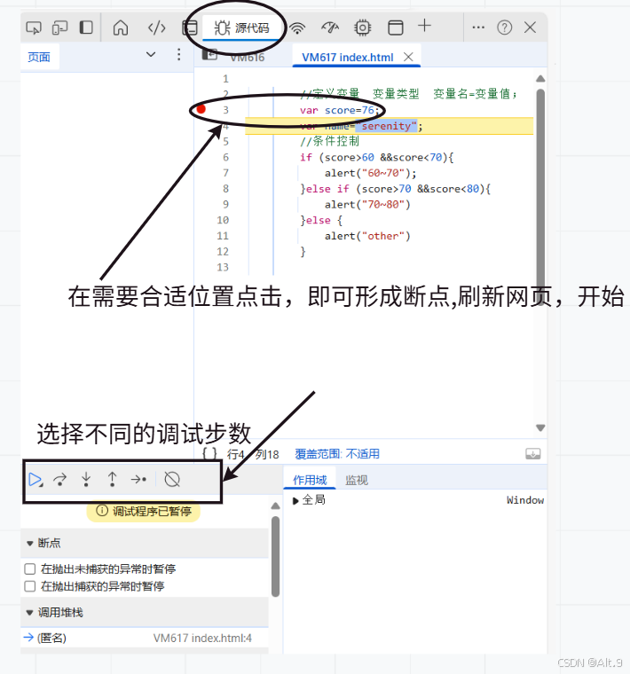Select the 作用域 scope tab
Screen dimensions: 630x674
(x=310, y=480)
